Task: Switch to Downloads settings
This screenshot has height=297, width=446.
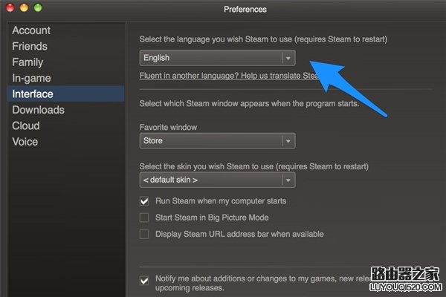Action: coord(38,110)
